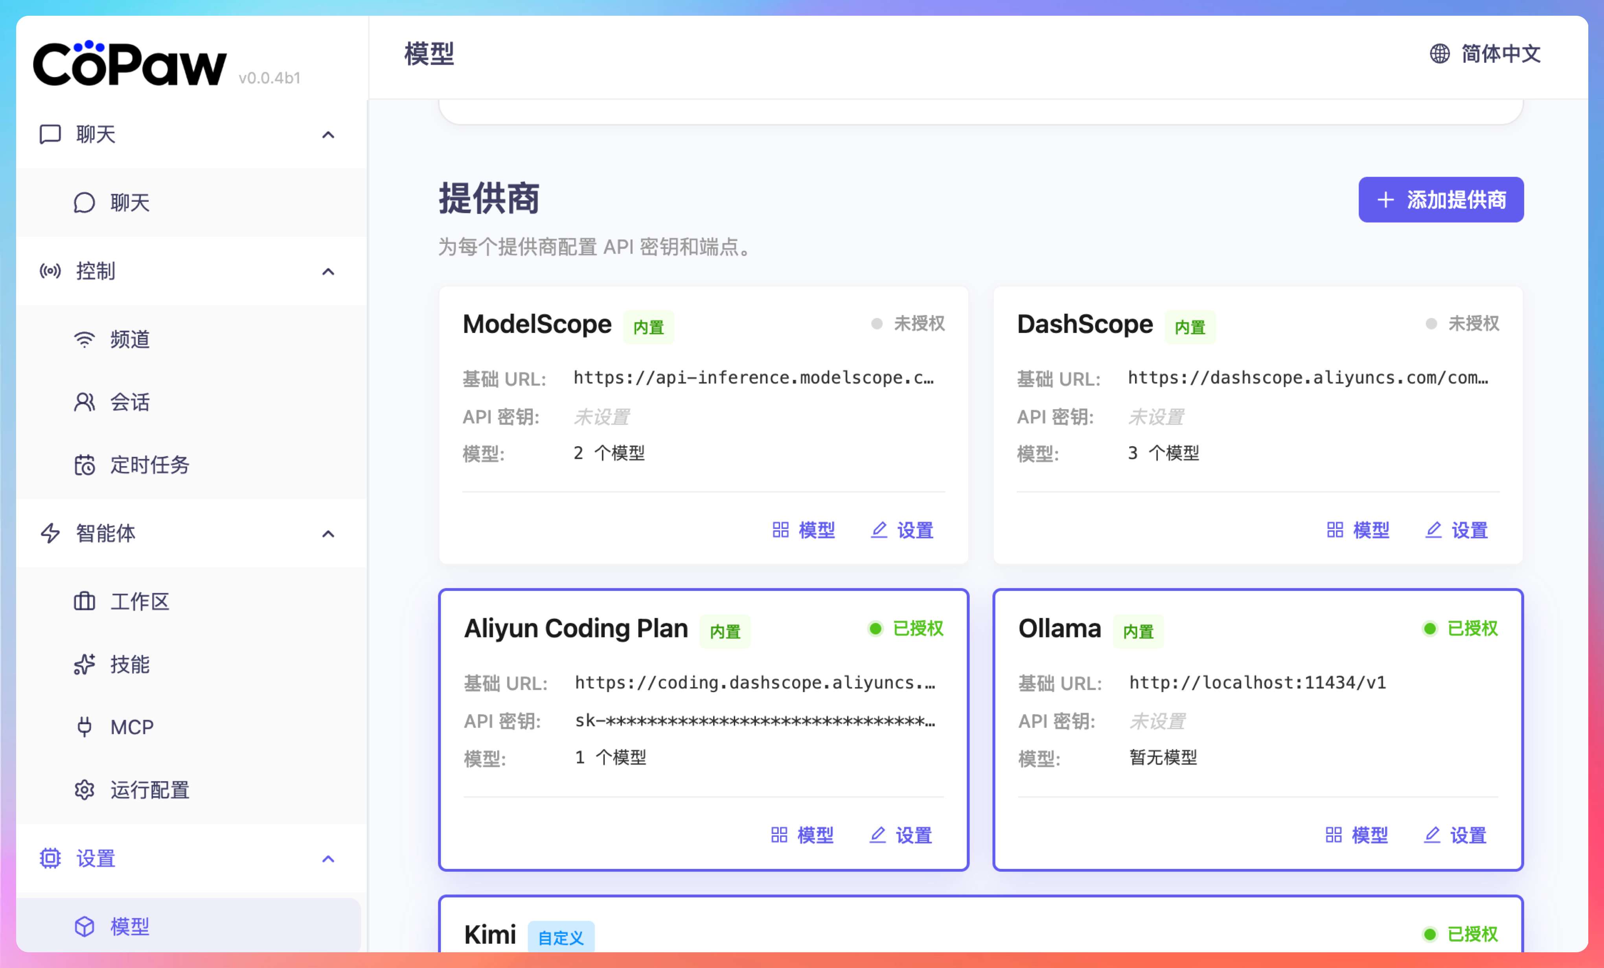This screenshot has width=1604, height=968.
Task: Click the chat bubble icon under 聊天
Action: (x=84, y=203)
